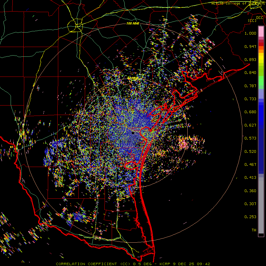Image resolution: width=266 pixels, height=266 pixels.
Task: Click the black radar site dot at center
Action: pyautogui.click(x=133, y=133)
